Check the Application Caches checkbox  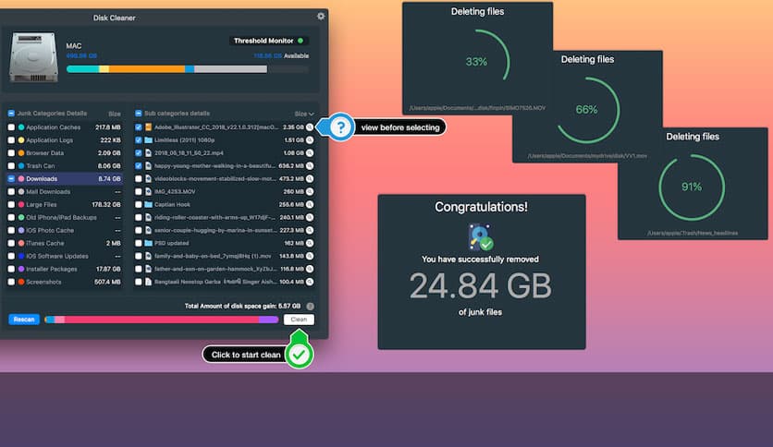[11, 127]
